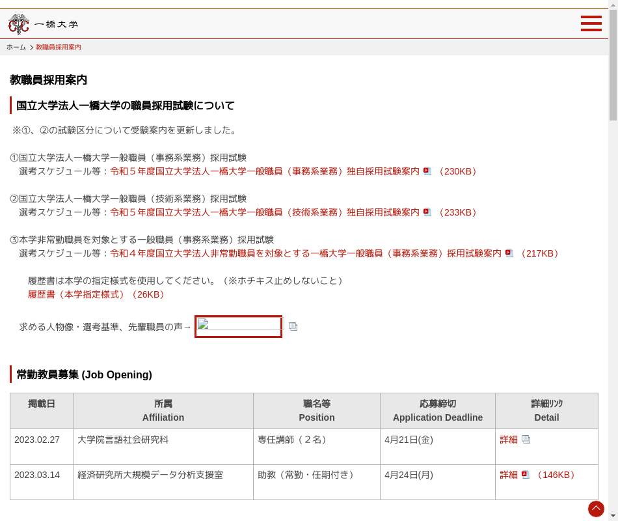Click the 教職員採用案内 page title
The width and height of the screenshot is (618, 521).
[49, 80]
